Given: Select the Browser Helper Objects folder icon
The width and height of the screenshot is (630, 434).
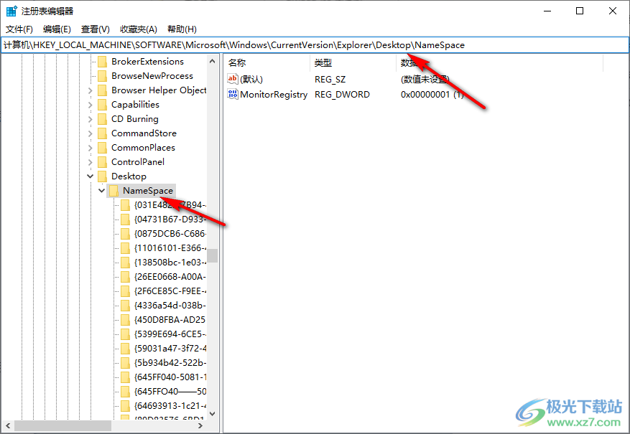Looking at the screenshot, I should 103,90.
